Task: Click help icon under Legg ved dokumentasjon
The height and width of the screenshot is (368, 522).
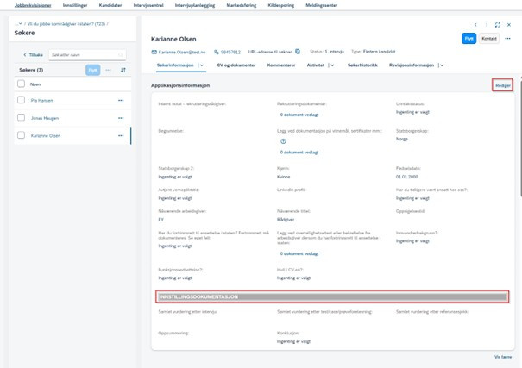Action: (x=283, y=141)
